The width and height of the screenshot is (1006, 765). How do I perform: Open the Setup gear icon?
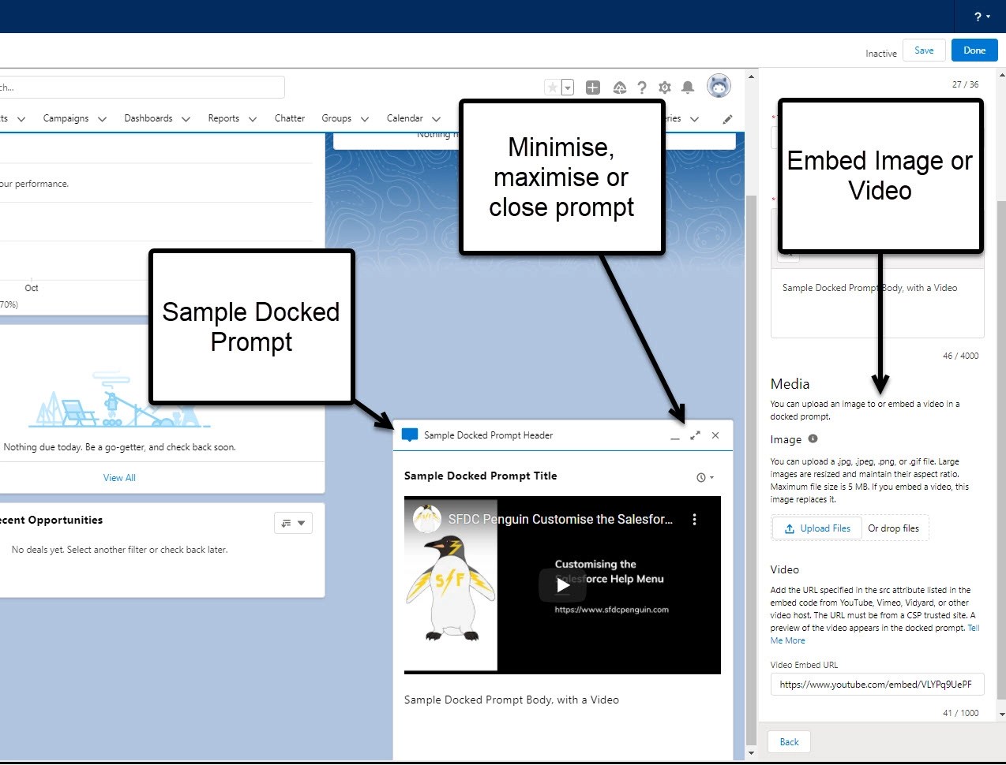(665, 88)
